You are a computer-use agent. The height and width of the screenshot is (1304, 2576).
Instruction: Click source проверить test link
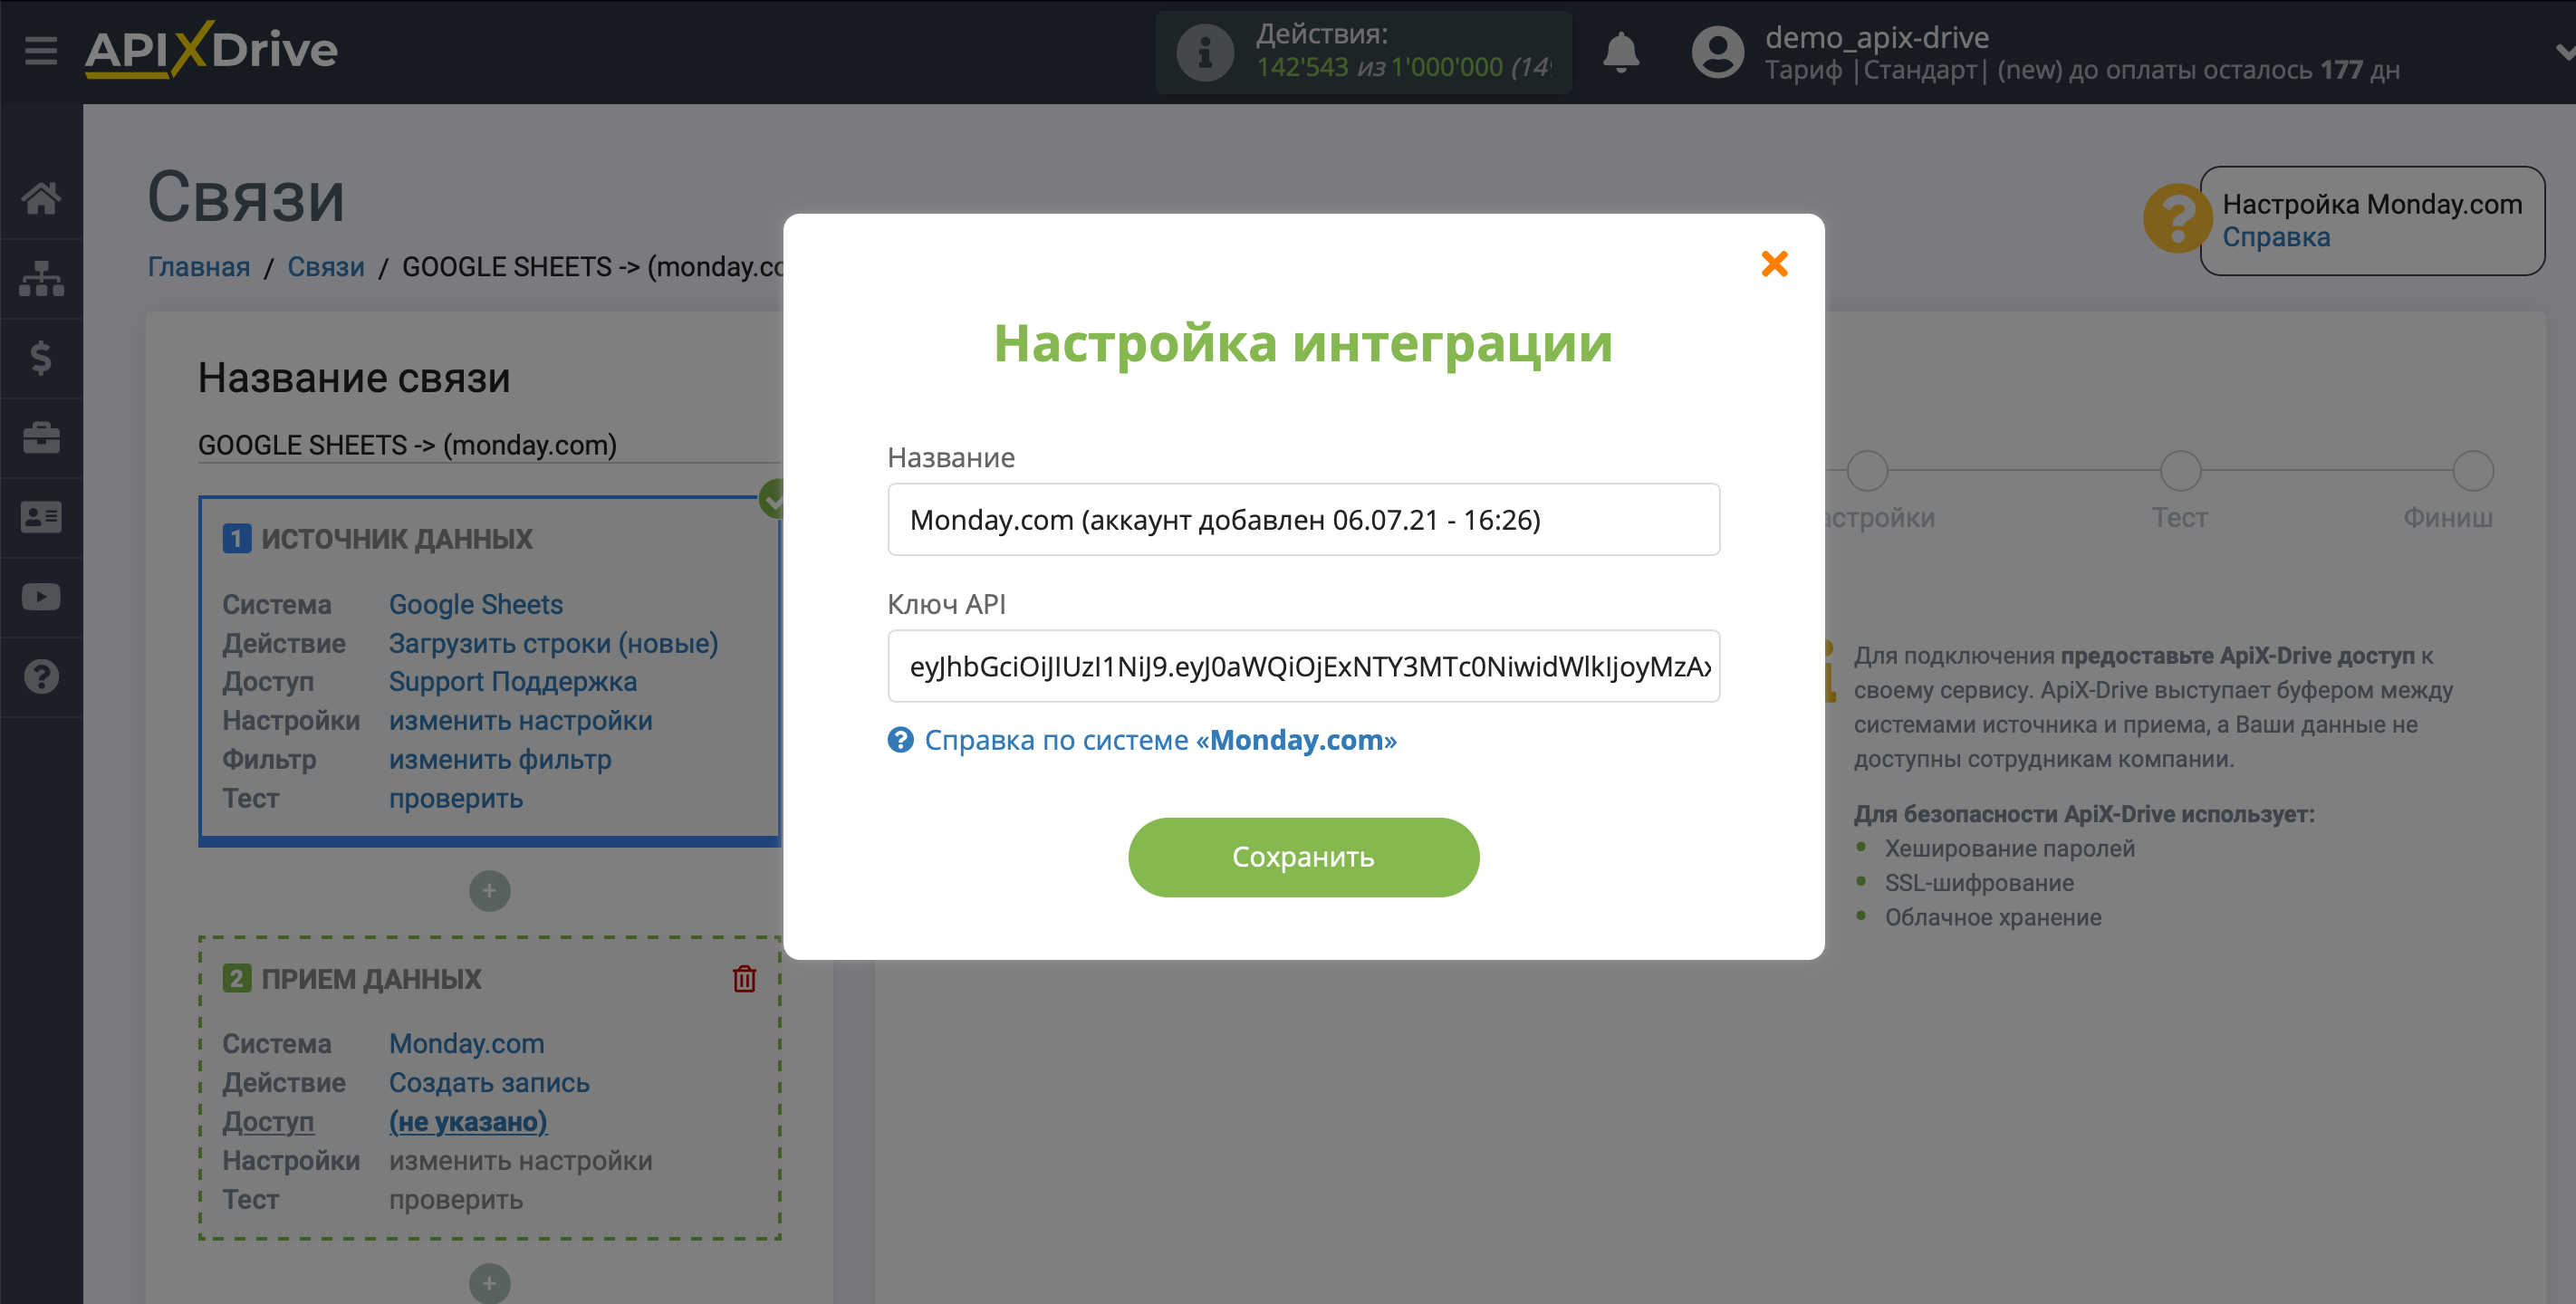click(x=456, y=799)
